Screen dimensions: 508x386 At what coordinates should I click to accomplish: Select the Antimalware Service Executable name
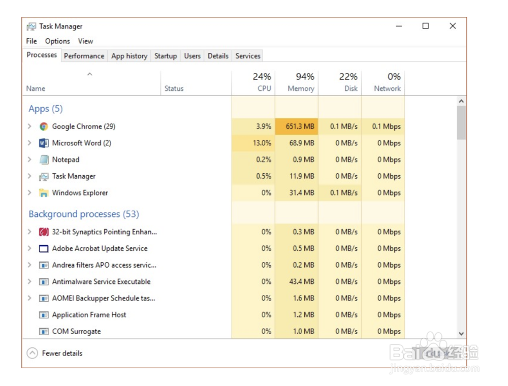(102, 281)
